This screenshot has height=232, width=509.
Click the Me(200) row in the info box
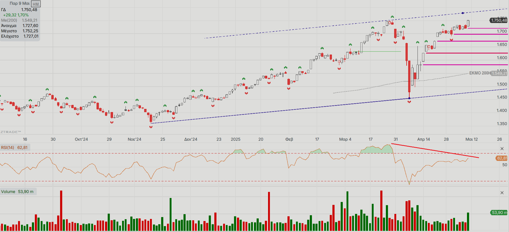[x=19, y=20]
